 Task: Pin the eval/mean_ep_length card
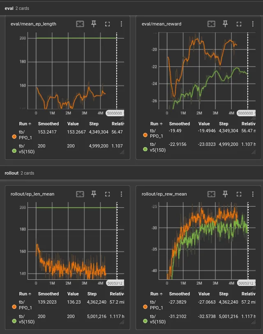(x=94, y=24)
